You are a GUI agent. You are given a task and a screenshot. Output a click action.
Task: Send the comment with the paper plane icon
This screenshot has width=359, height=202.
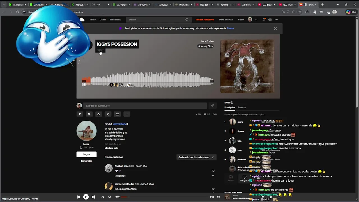pyautogui.click(x=212, y=106)
